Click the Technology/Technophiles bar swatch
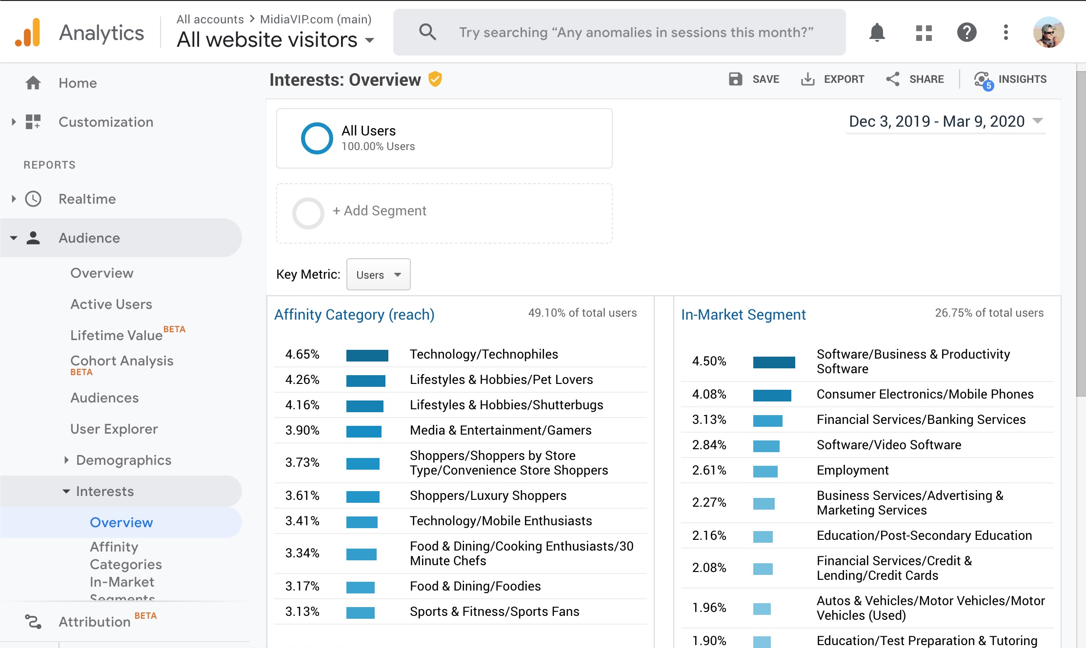The image size is (1086, 648). point(367,355)
